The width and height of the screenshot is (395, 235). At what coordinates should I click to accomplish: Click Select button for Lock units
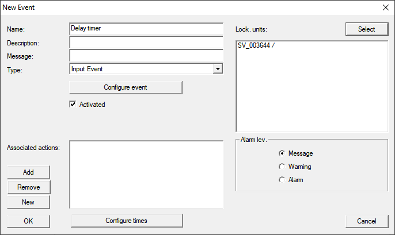coord(366,29)
